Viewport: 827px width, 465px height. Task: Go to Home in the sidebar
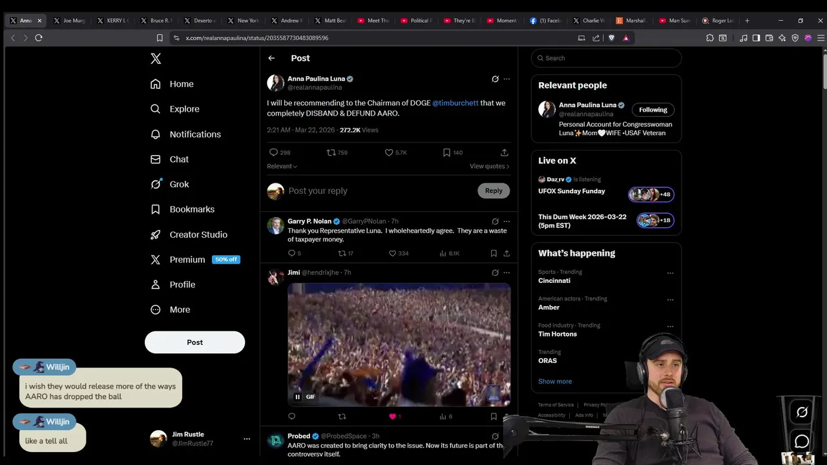point(172,84)
